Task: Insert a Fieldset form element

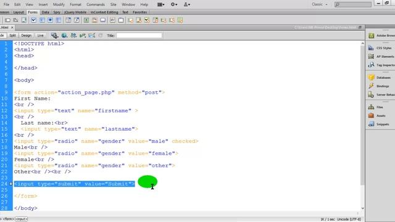Action: coord(121,20)
